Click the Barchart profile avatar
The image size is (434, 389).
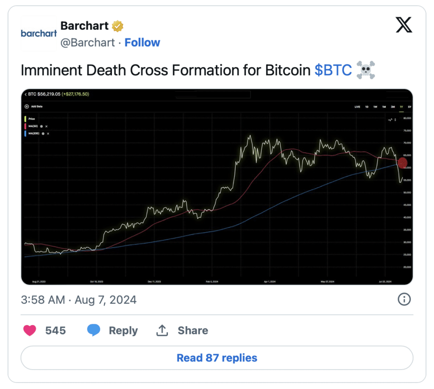tap(39, 33)
